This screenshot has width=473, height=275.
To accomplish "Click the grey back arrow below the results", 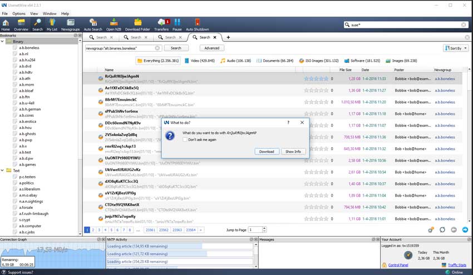I will click(x=454, y=230).
